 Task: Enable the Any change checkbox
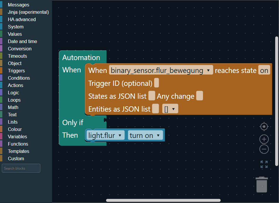tap(200, 96)
